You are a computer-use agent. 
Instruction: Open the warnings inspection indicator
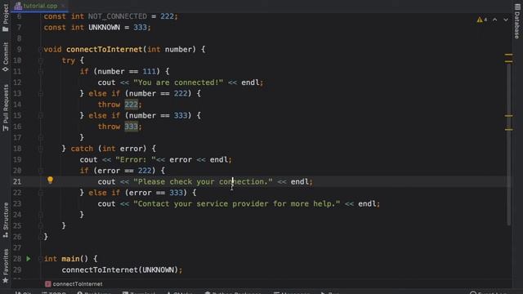pos(481,20)
